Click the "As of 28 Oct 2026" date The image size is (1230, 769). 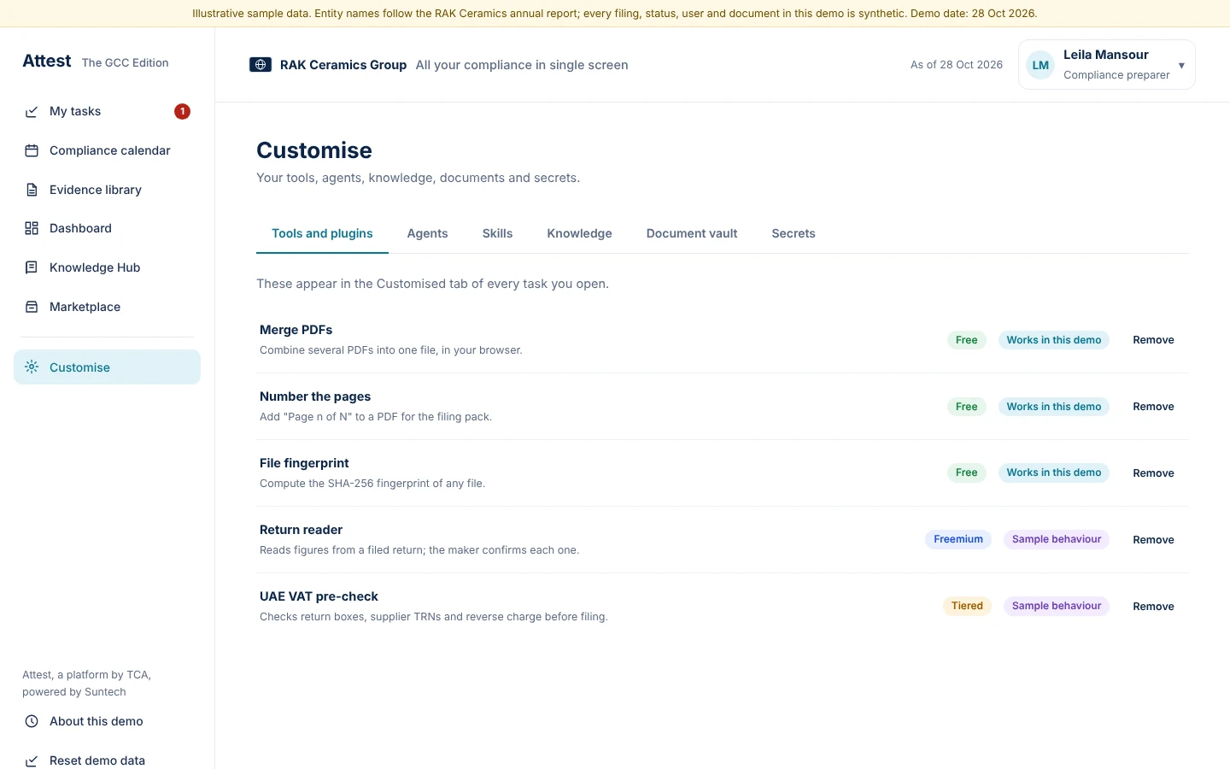(957, 65)
